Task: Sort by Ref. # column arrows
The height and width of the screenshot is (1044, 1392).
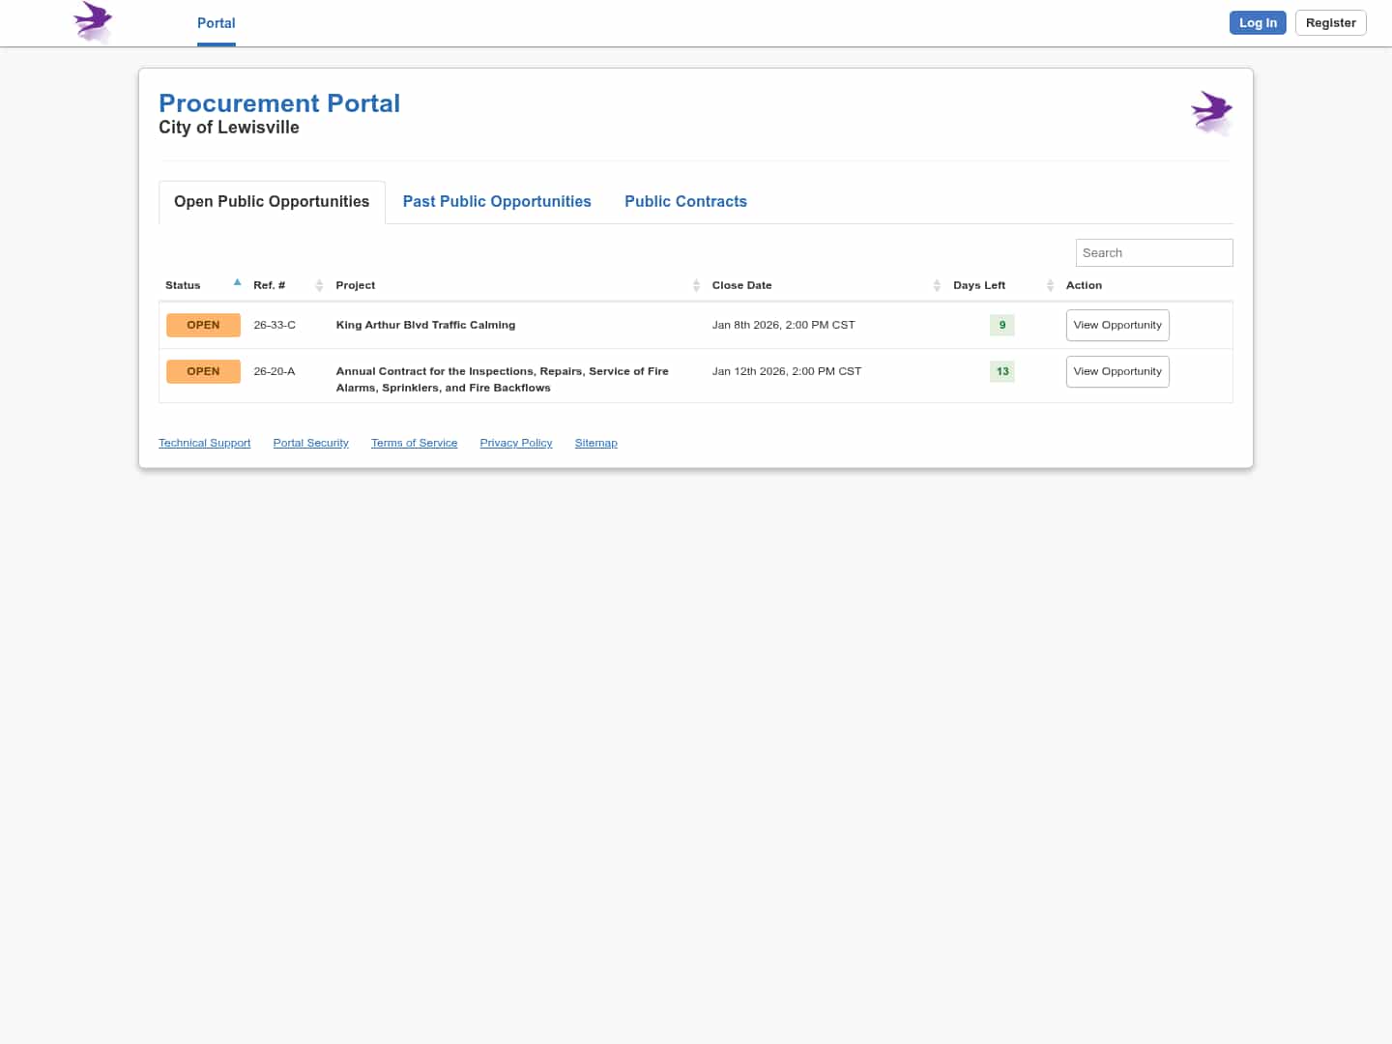Action: point(319,285)
